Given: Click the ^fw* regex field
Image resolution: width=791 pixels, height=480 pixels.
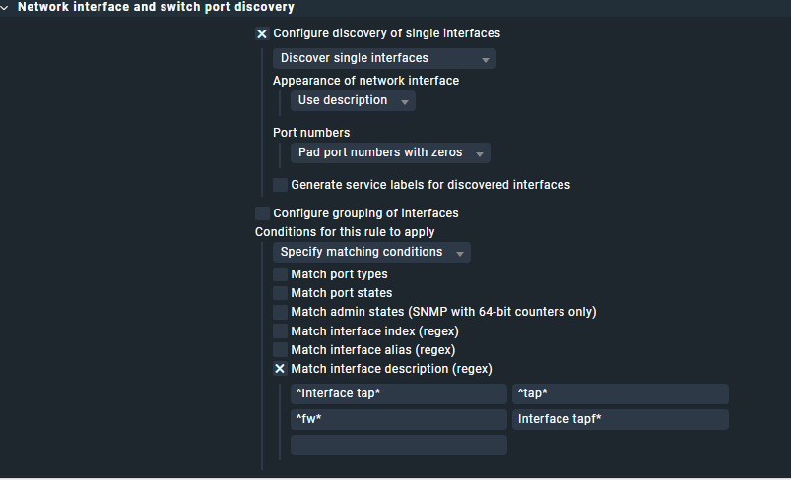Looking at the screenshot, I should point(399,420).
